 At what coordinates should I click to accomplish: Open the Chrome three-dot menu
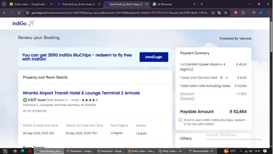tap(268, 13)
